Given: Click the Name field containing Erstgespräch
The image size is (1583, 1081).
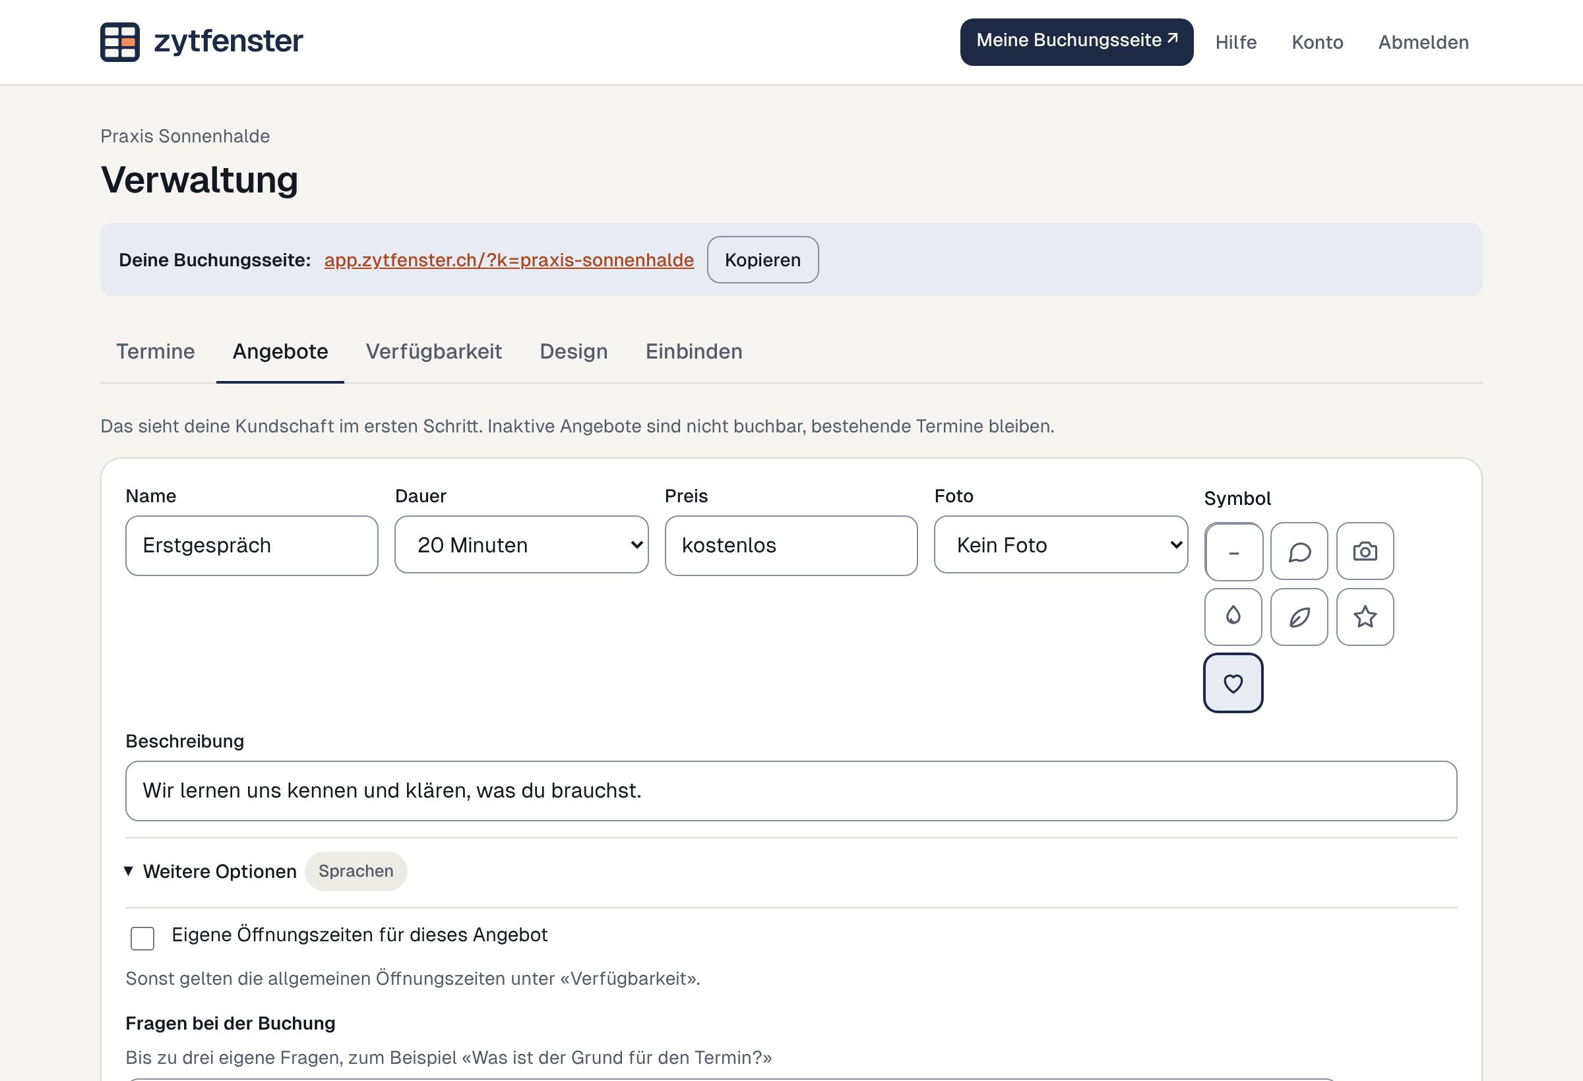Looking at the screenshot, I should coord(252,546).
